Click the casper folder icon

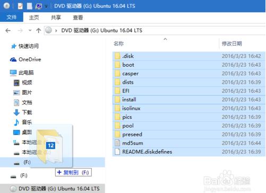coord(117,73)
